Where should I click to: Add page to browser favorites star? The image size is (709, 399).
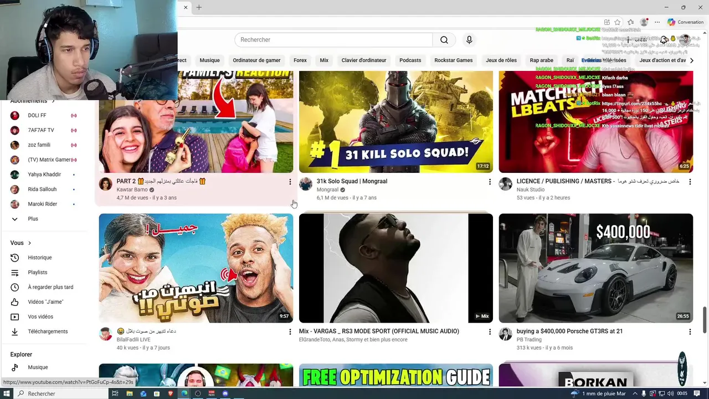pyautogui.click(x=618, y=22)
